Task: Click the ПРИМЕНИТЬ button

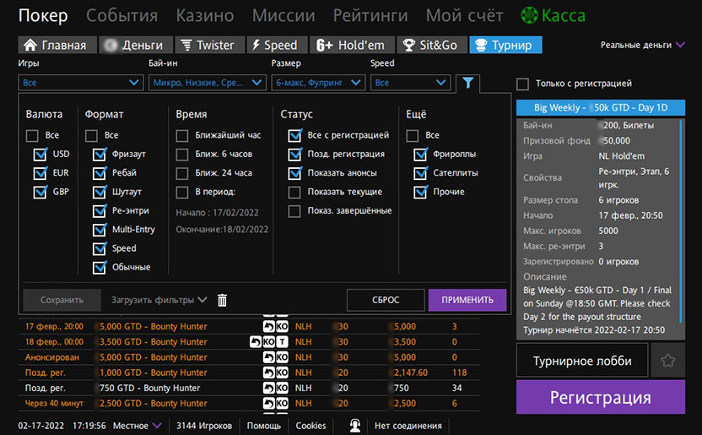Action: tap(467, 300)
